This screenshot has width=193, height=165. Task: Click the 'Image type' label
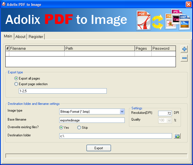15,110
